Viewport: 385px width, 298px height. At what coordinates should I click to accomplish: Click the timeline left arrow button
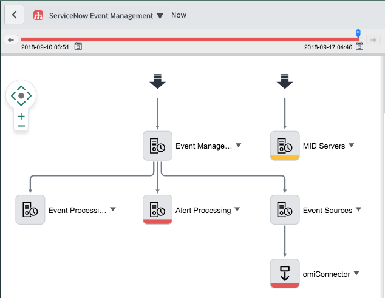11,40
